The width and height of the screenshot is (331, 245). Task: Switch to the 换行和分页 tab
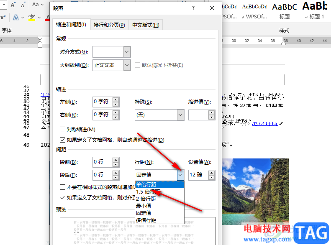[x=109, y=26]
